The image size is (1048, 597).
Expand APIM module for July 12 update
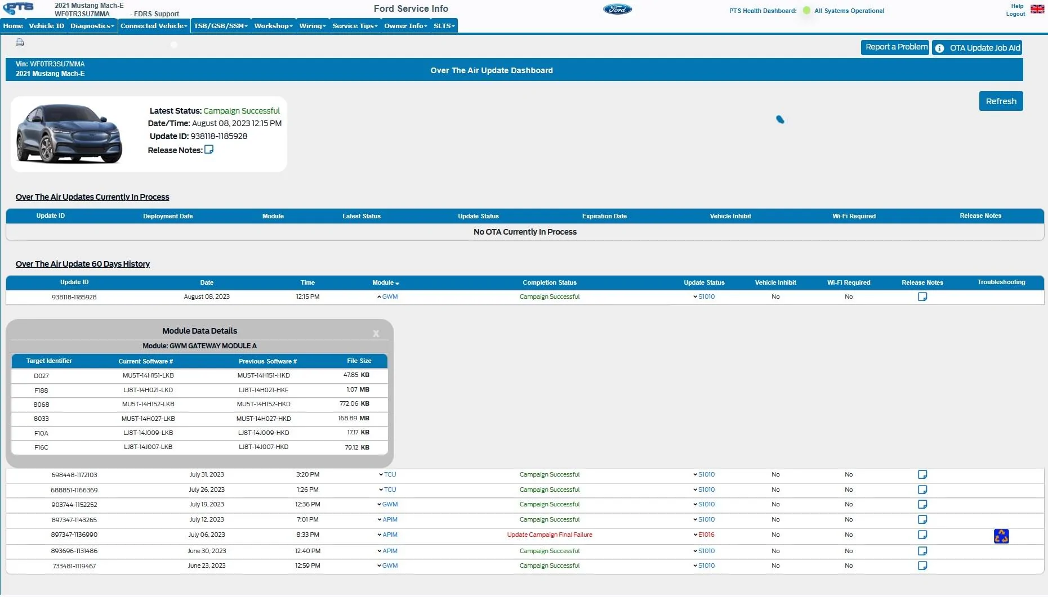387,520
